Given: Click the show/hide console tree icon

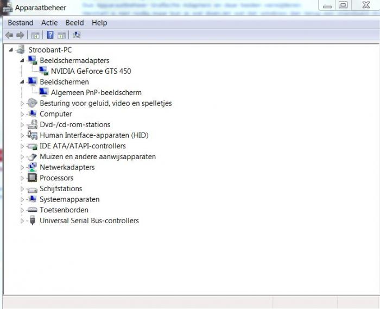Looking at the screenshot, I should (x=35, y=35).
